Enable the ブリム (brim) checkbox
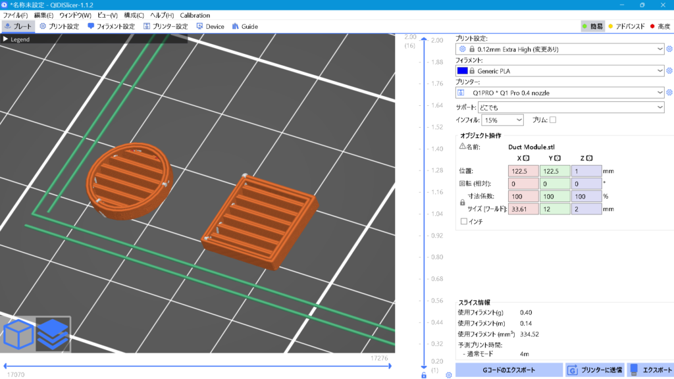 click(x=553, y=120)
